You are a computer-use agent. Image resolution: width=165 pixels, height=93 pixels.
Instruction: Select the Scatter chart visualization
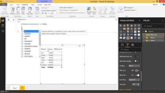[124, 32]
